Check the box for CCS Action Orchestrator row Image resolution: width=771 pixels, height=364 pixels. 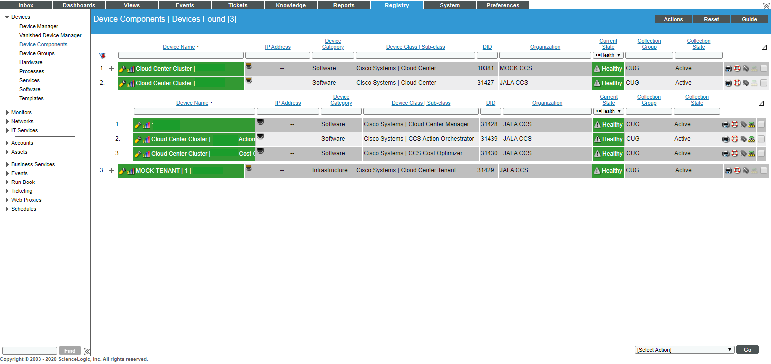click(761, 139)
